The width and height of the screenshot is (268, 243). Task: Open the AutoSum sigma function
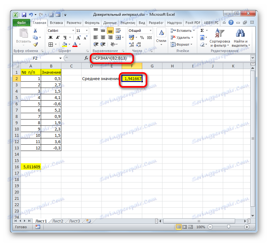point(202,31)
